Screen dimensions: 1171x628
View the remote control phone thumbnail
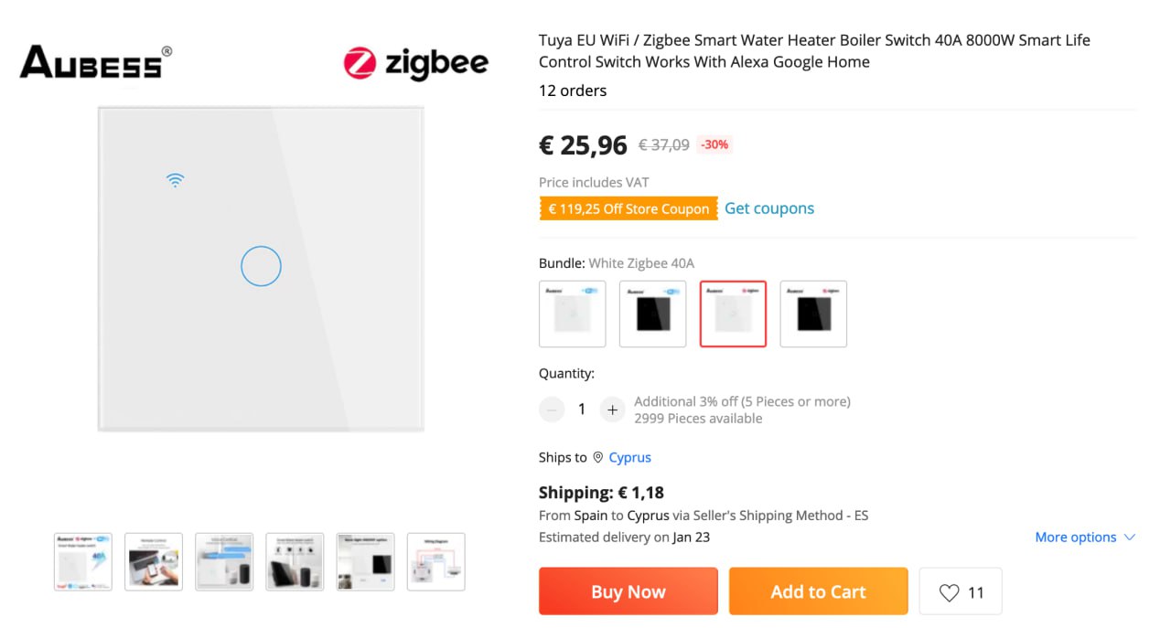point(154,561)
